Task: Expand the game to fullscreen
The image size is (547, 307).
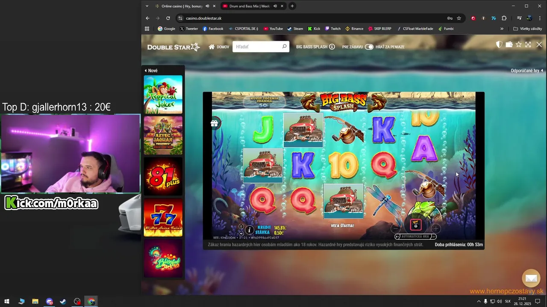Action: pos(528,44)
